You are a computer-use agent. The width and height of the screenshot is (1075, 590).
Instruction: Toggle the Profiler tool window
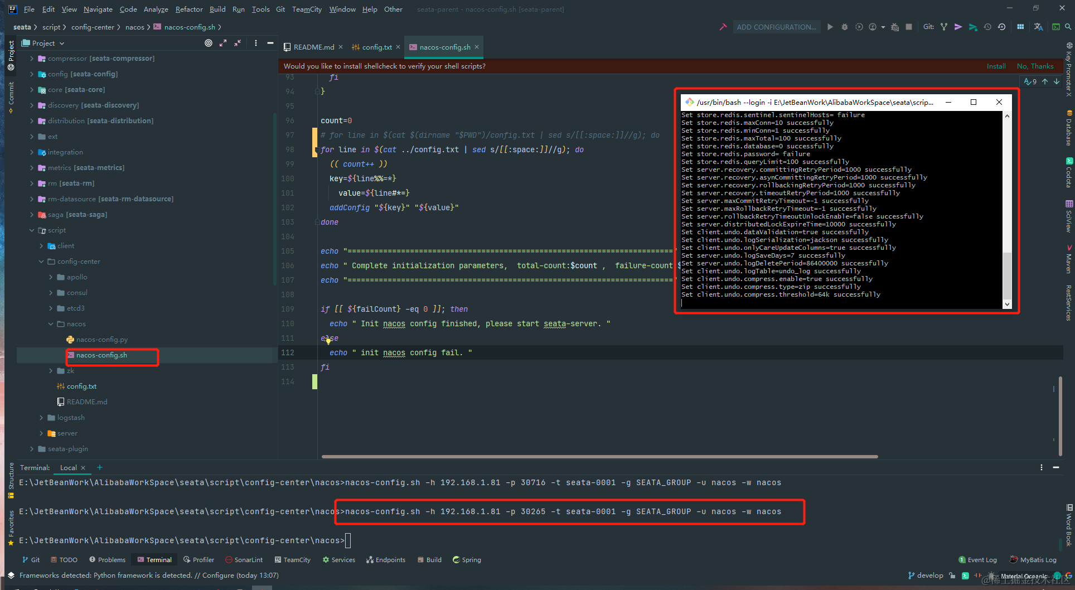[198, 560]
